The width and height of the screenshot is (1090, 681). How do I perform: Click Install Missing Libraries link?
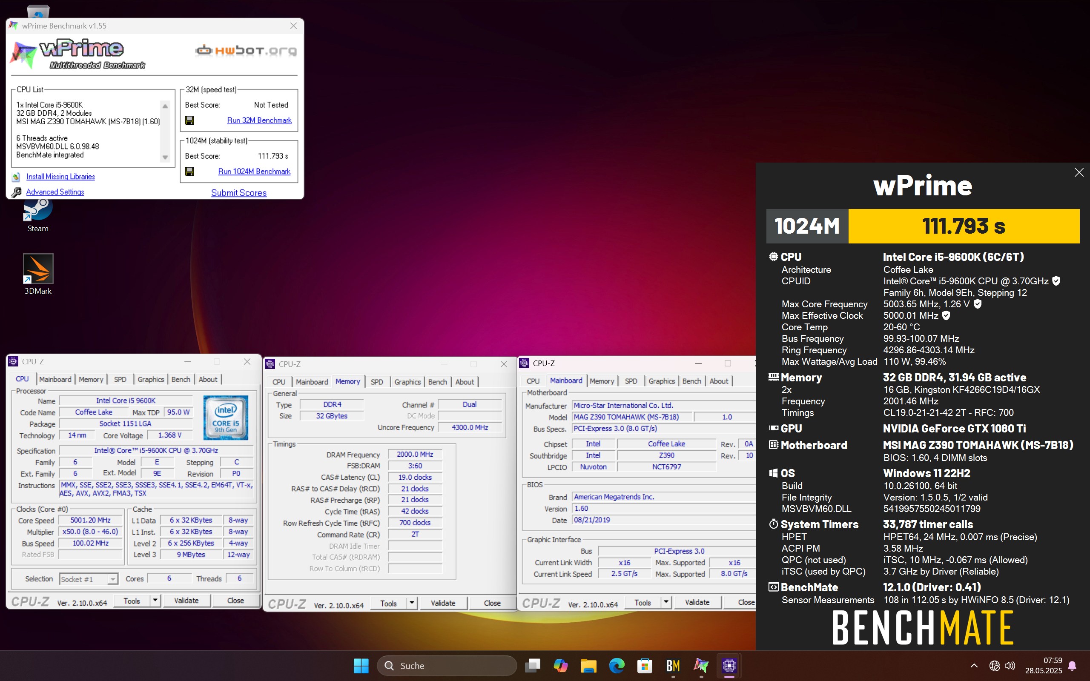coord(60,177)
